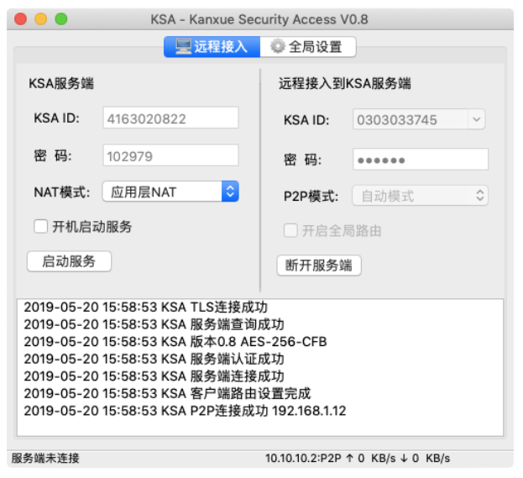The width and height of the screenshot is (523, 478).
Task: Click the computer monitor icon on 远程接入 tab
Action: tap(183, 46)
